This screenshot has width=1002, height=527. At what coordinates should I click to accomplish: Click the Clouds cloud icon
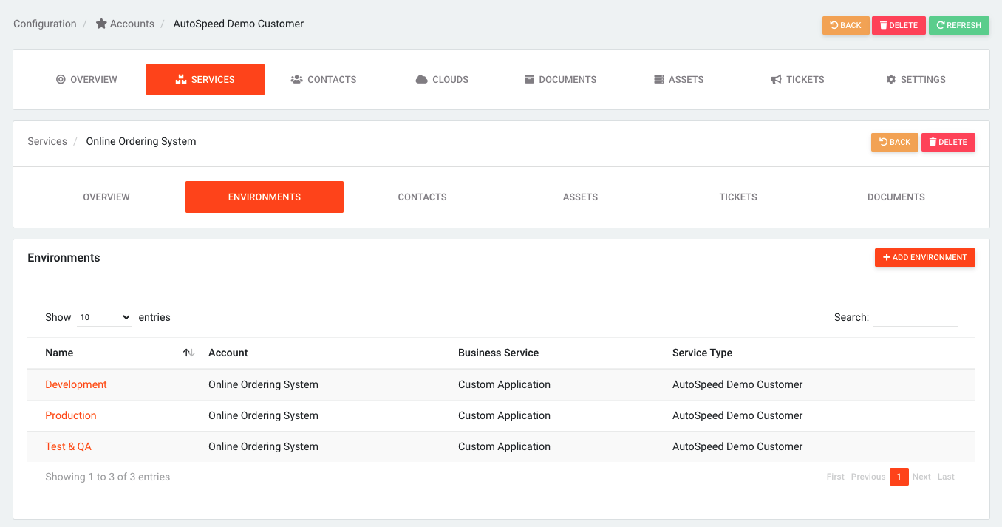click(422, 79)
